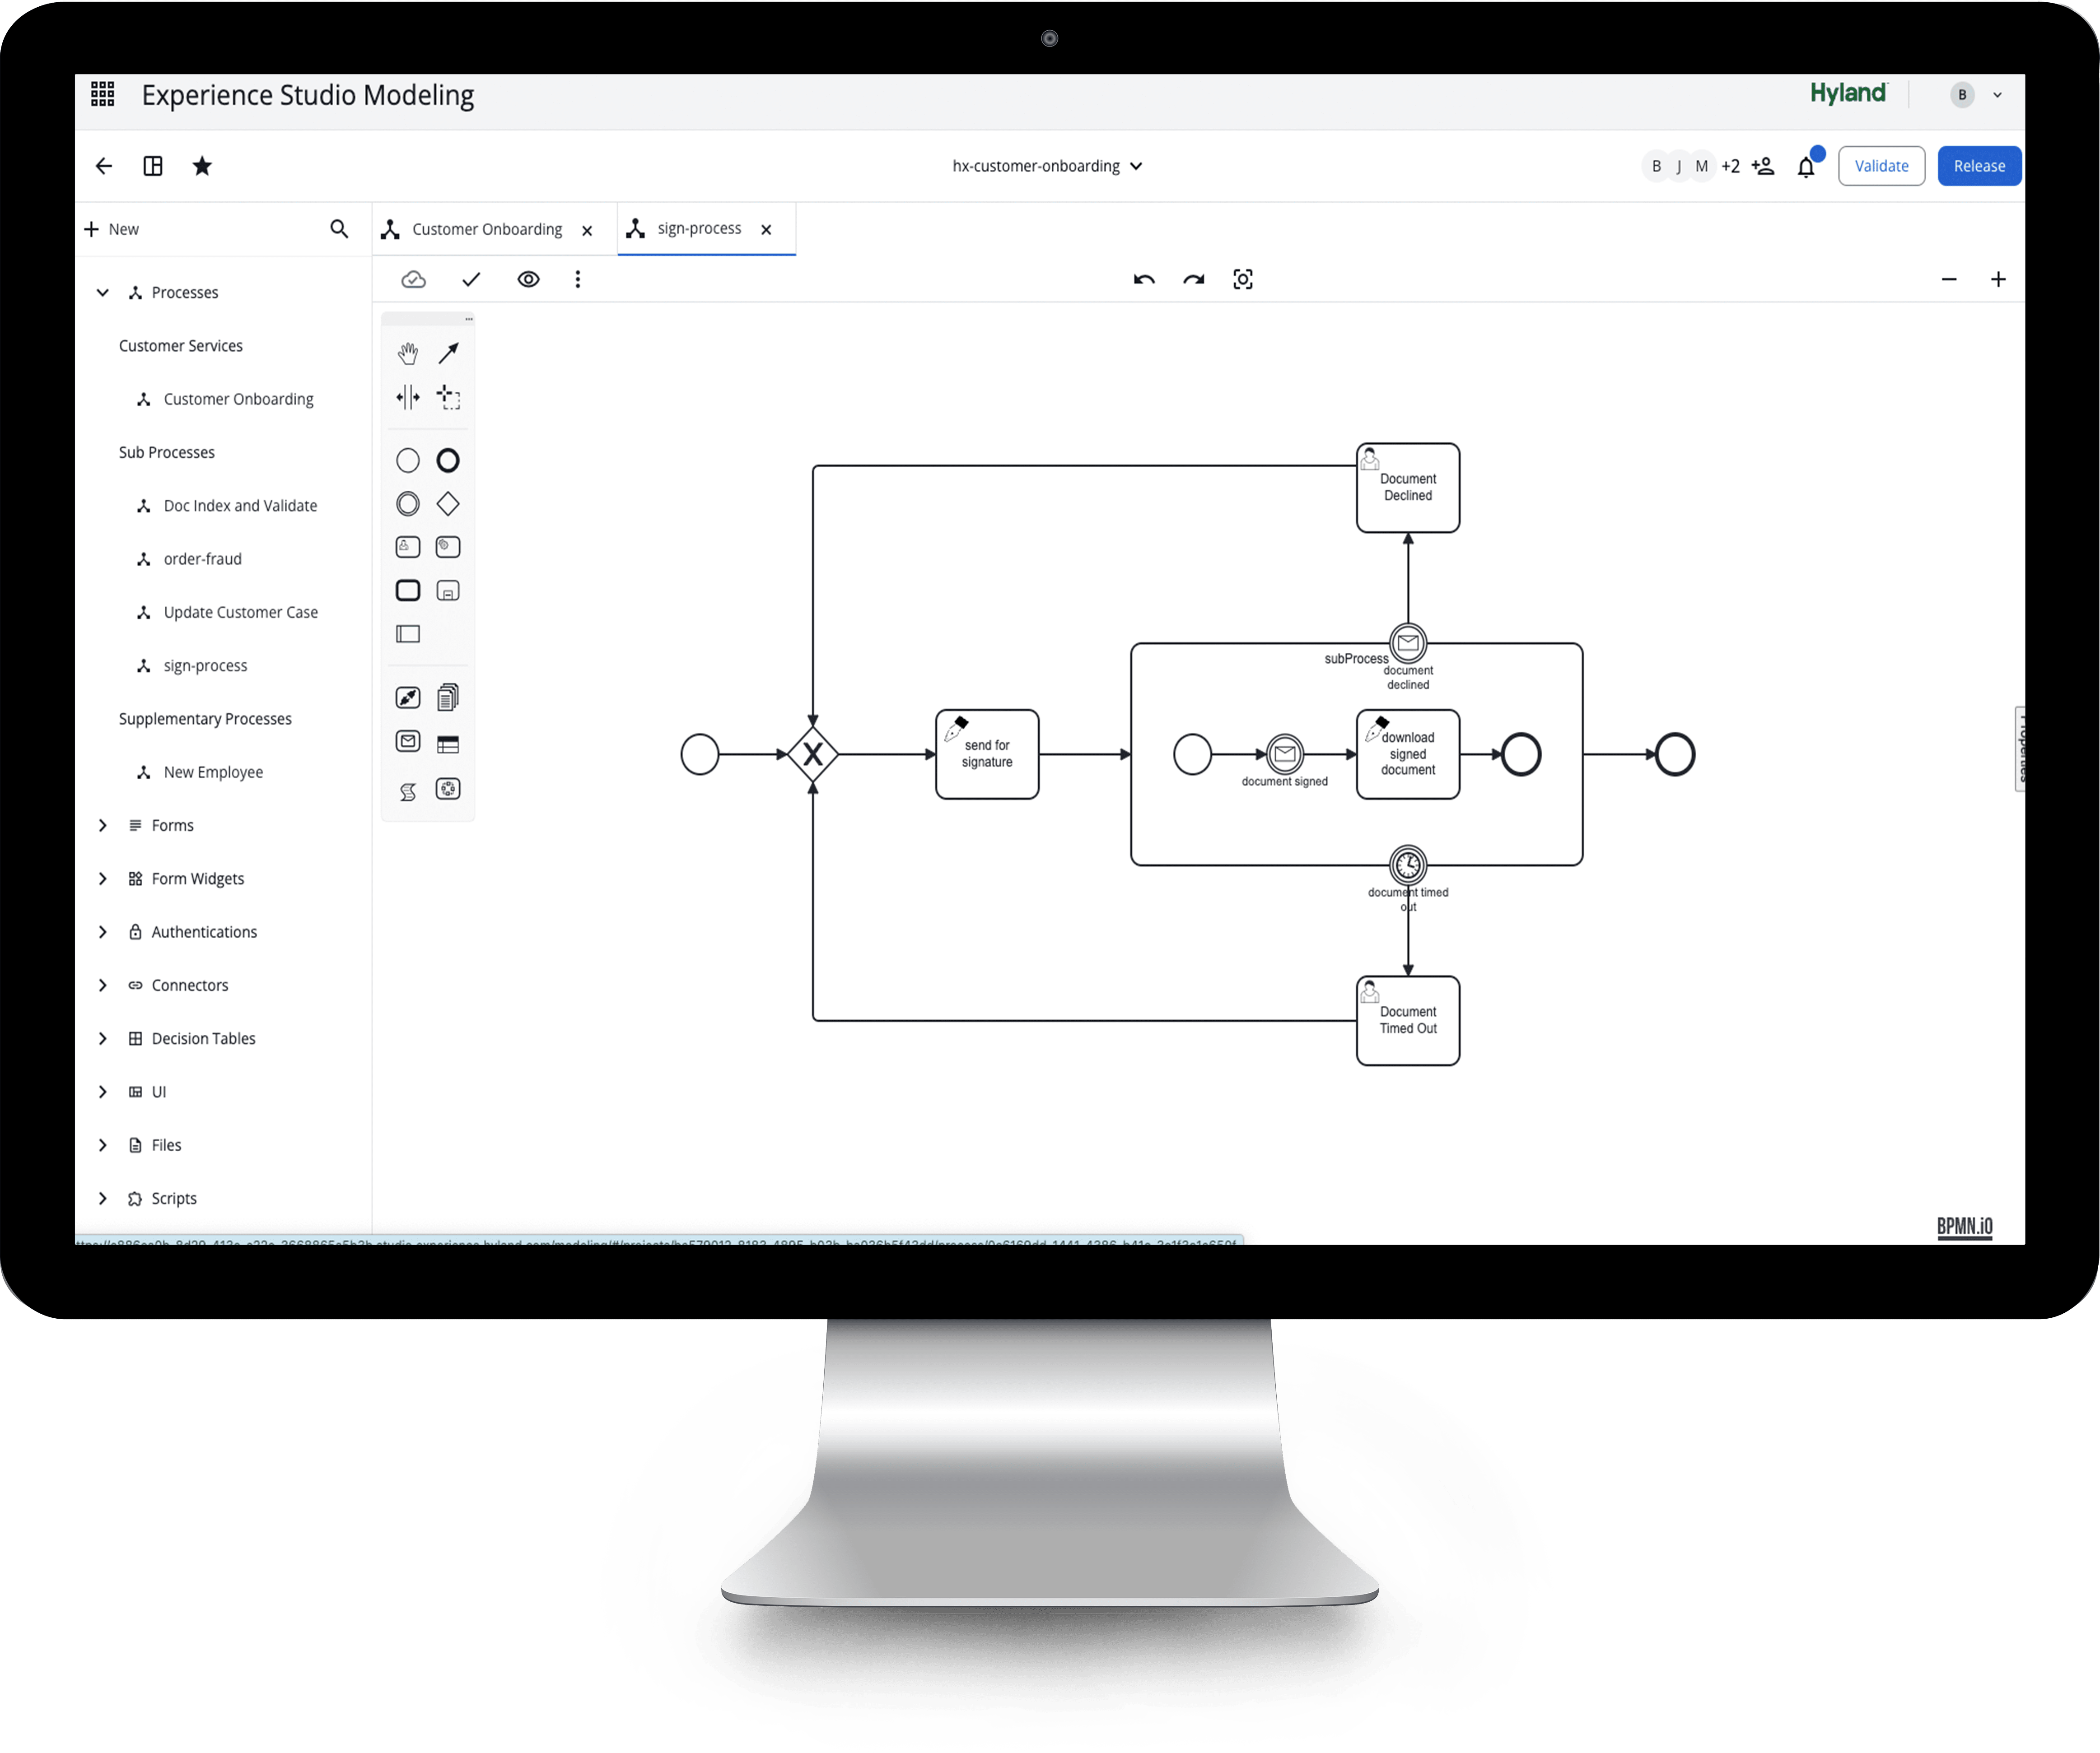The height and width of the screenshot is (1753, 2100).
Task: Click the notifications bell
Action: (1806, 167)
